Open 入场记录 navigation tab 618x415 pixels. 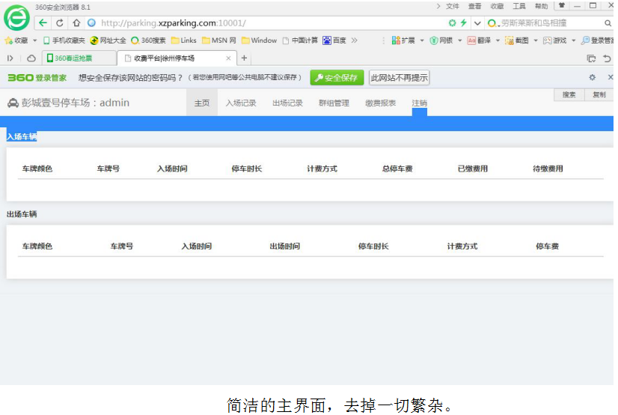click(241, 103)
